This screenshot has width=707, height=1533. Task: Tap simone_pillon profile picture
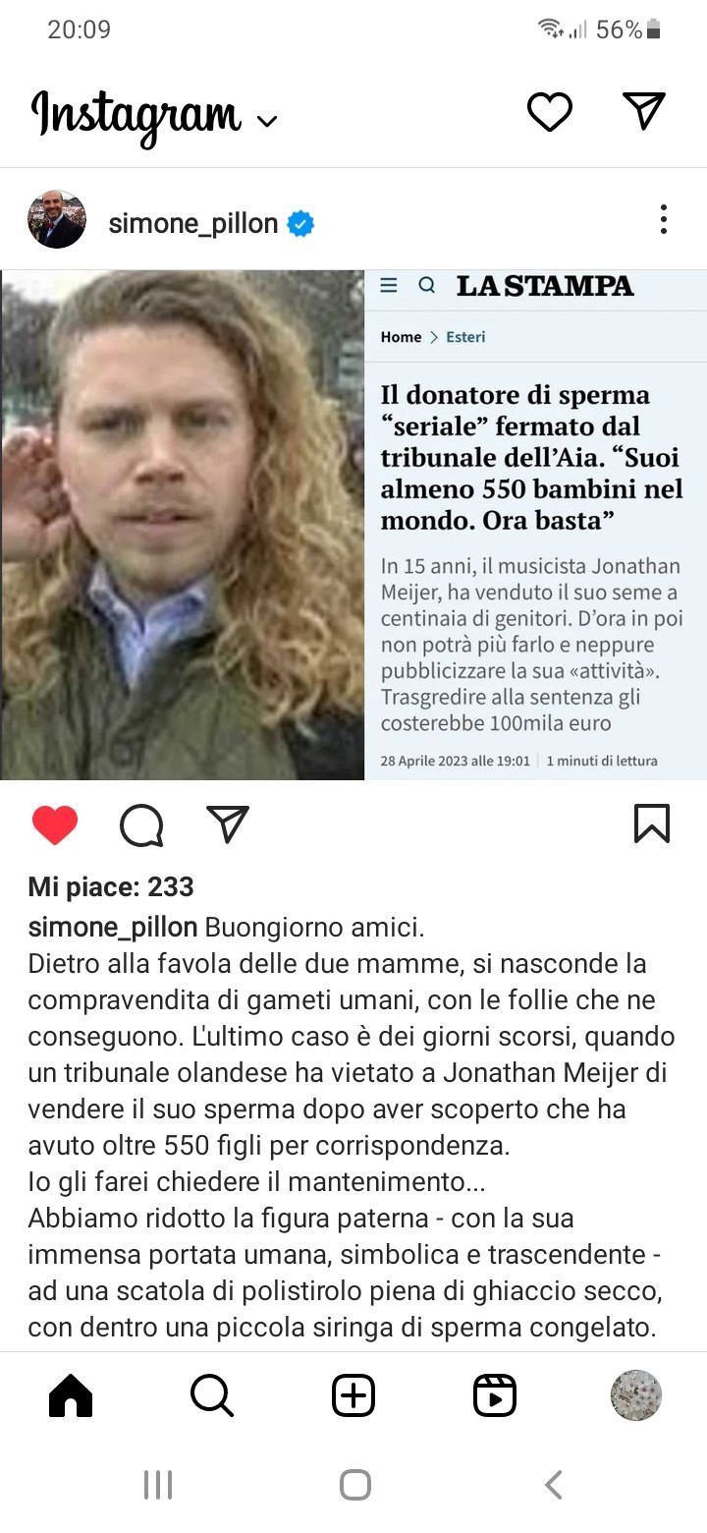tap(57, 219)
